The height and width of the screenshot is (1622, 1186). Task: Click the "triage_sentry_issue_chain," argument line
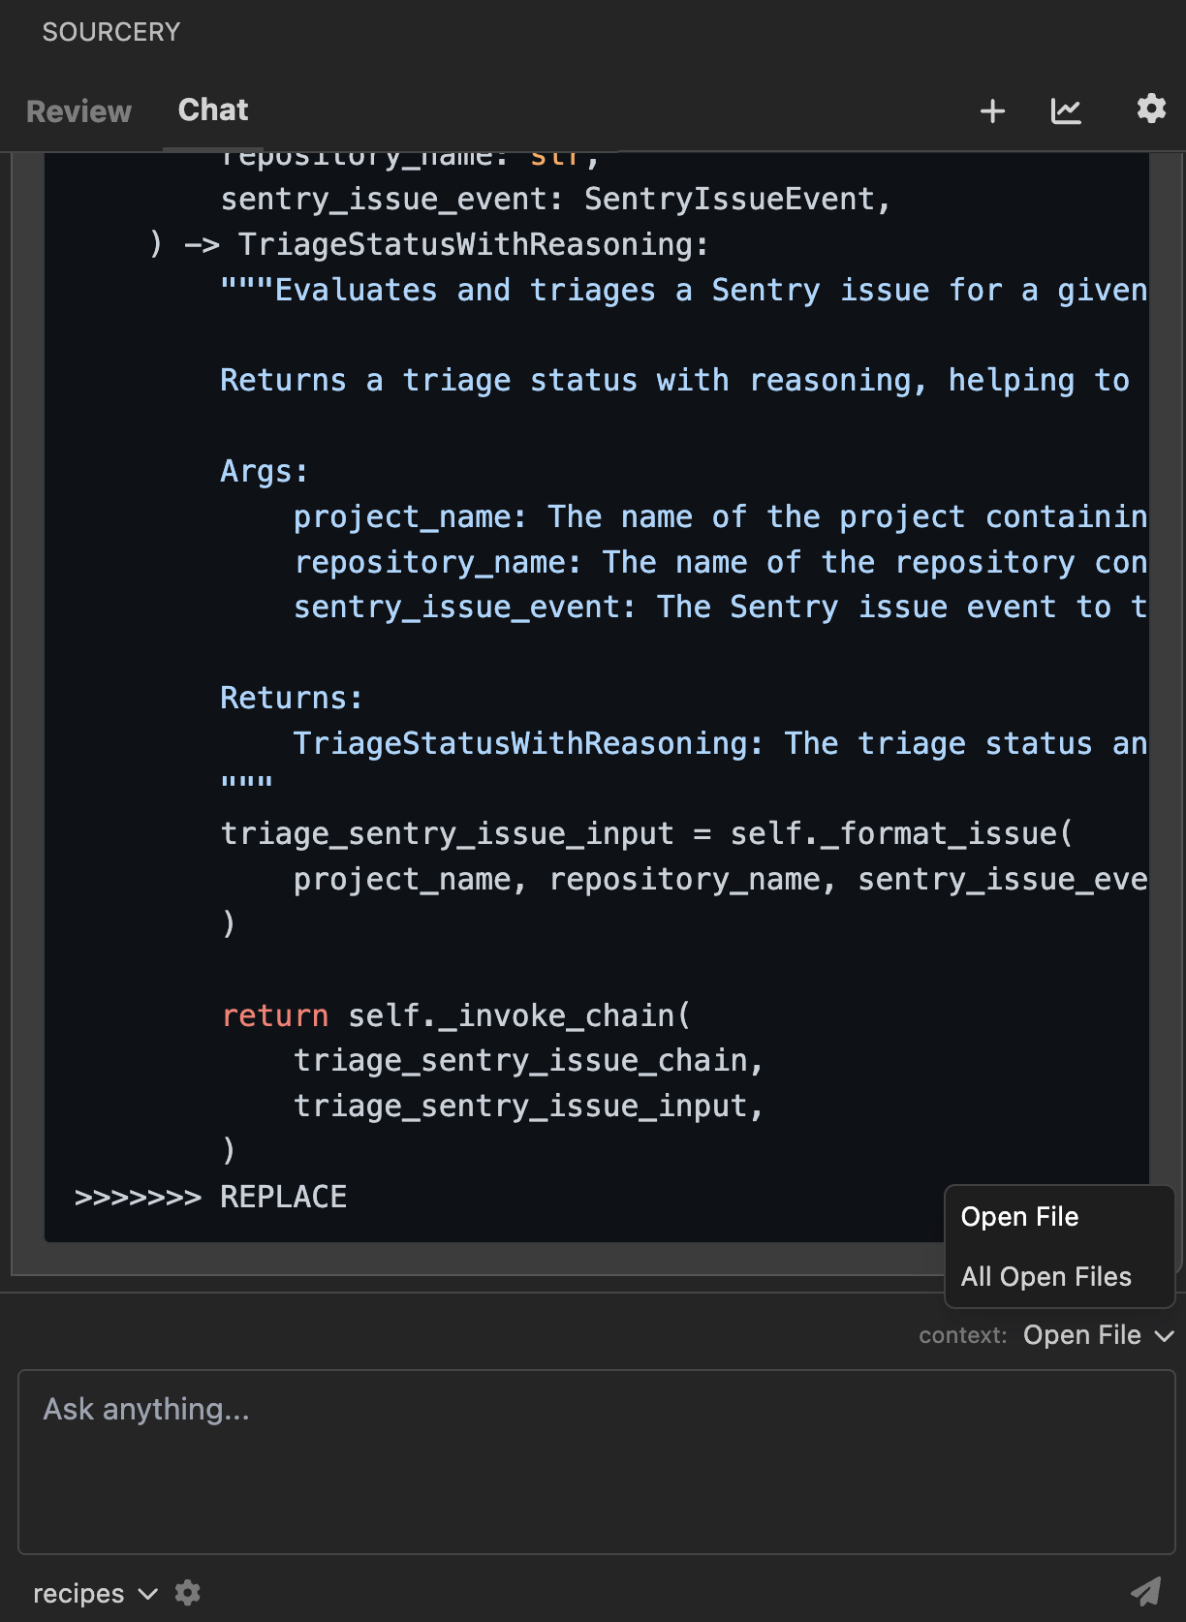coord(528,1061)
